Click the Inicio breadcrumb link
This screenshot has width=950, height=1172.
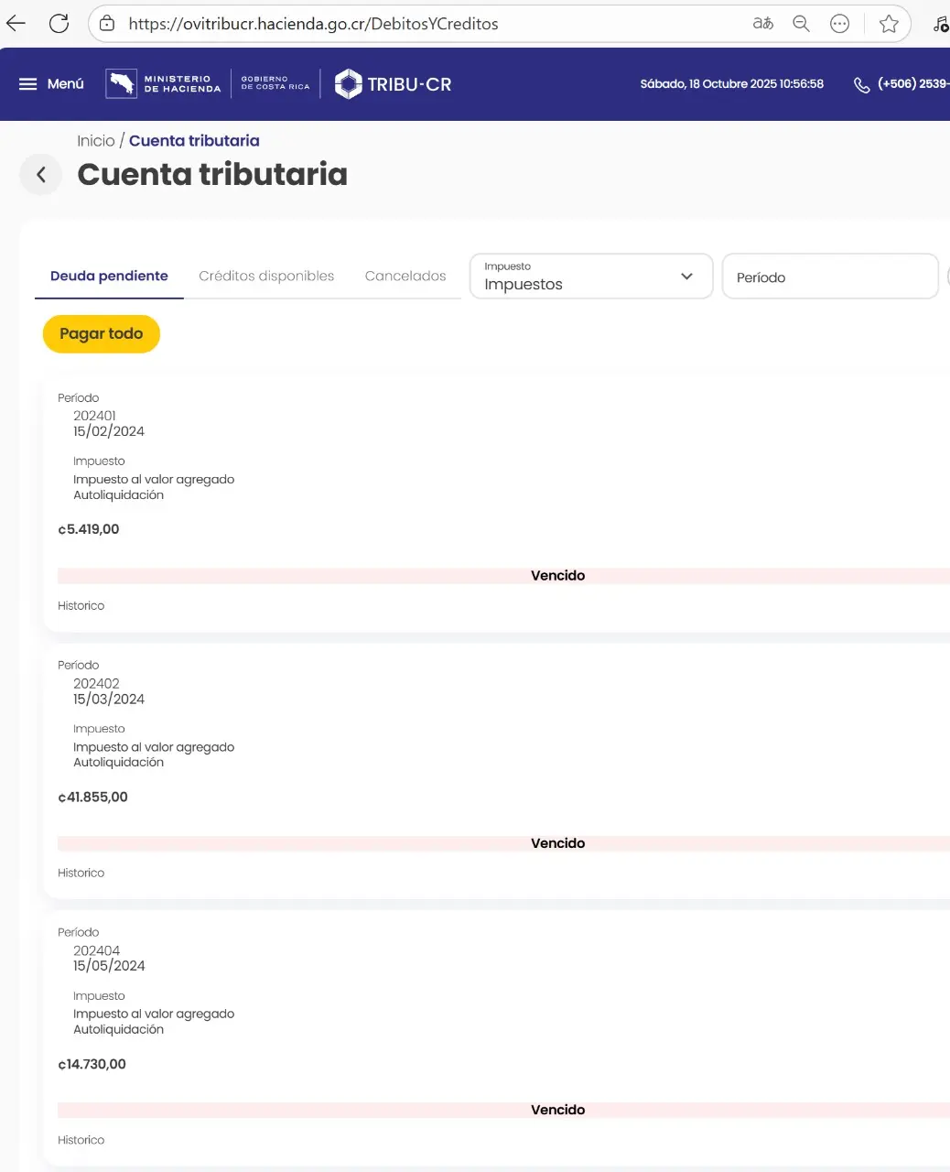pos(96,141)
